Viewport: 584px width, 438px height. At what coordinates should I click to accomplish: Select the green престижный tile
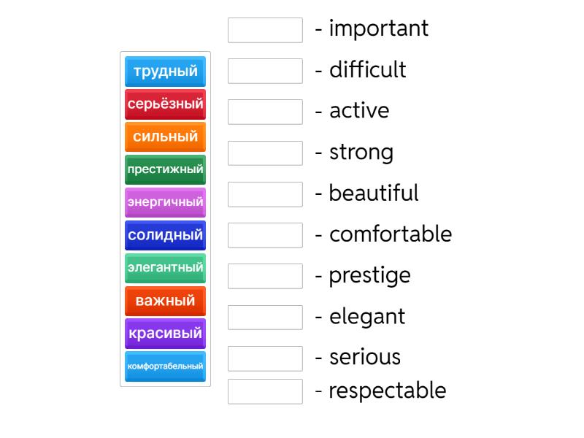[165, 169]
